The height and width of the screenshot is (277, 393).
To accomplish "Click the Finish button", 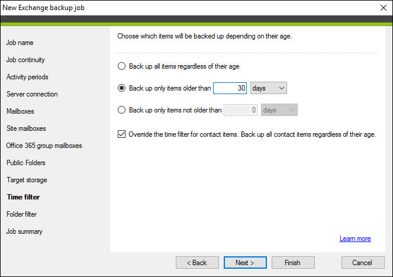I will [293, 262].
